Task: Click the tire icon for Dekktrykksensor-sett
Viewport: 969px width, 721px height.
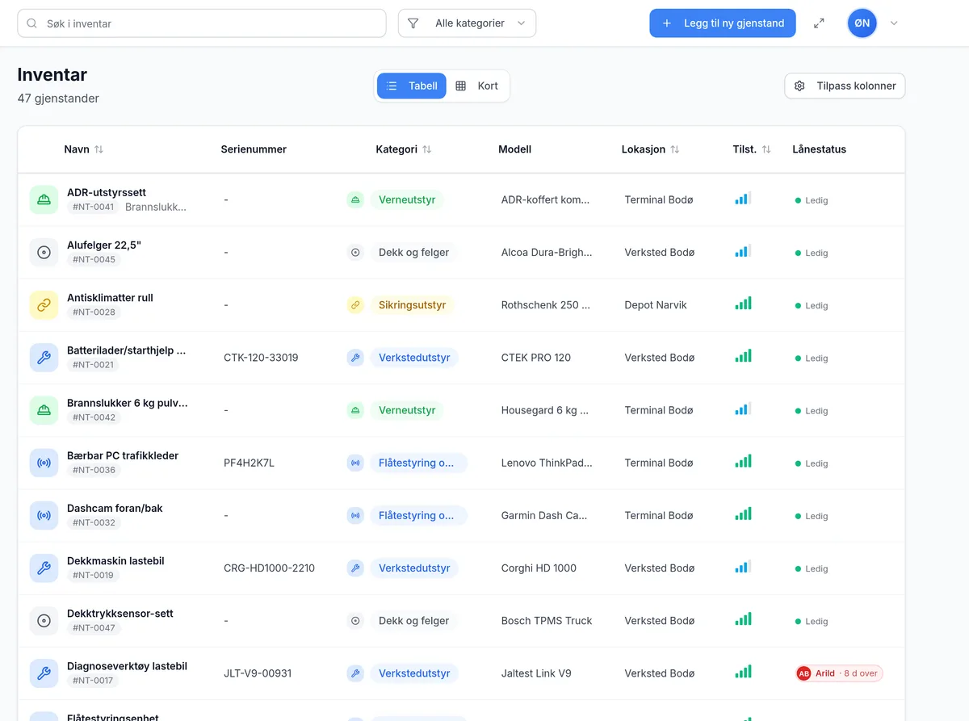Action: coord(44,621)
